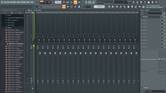Open the Loops (Non Royalty Free) folder

(x=16, y=18)
